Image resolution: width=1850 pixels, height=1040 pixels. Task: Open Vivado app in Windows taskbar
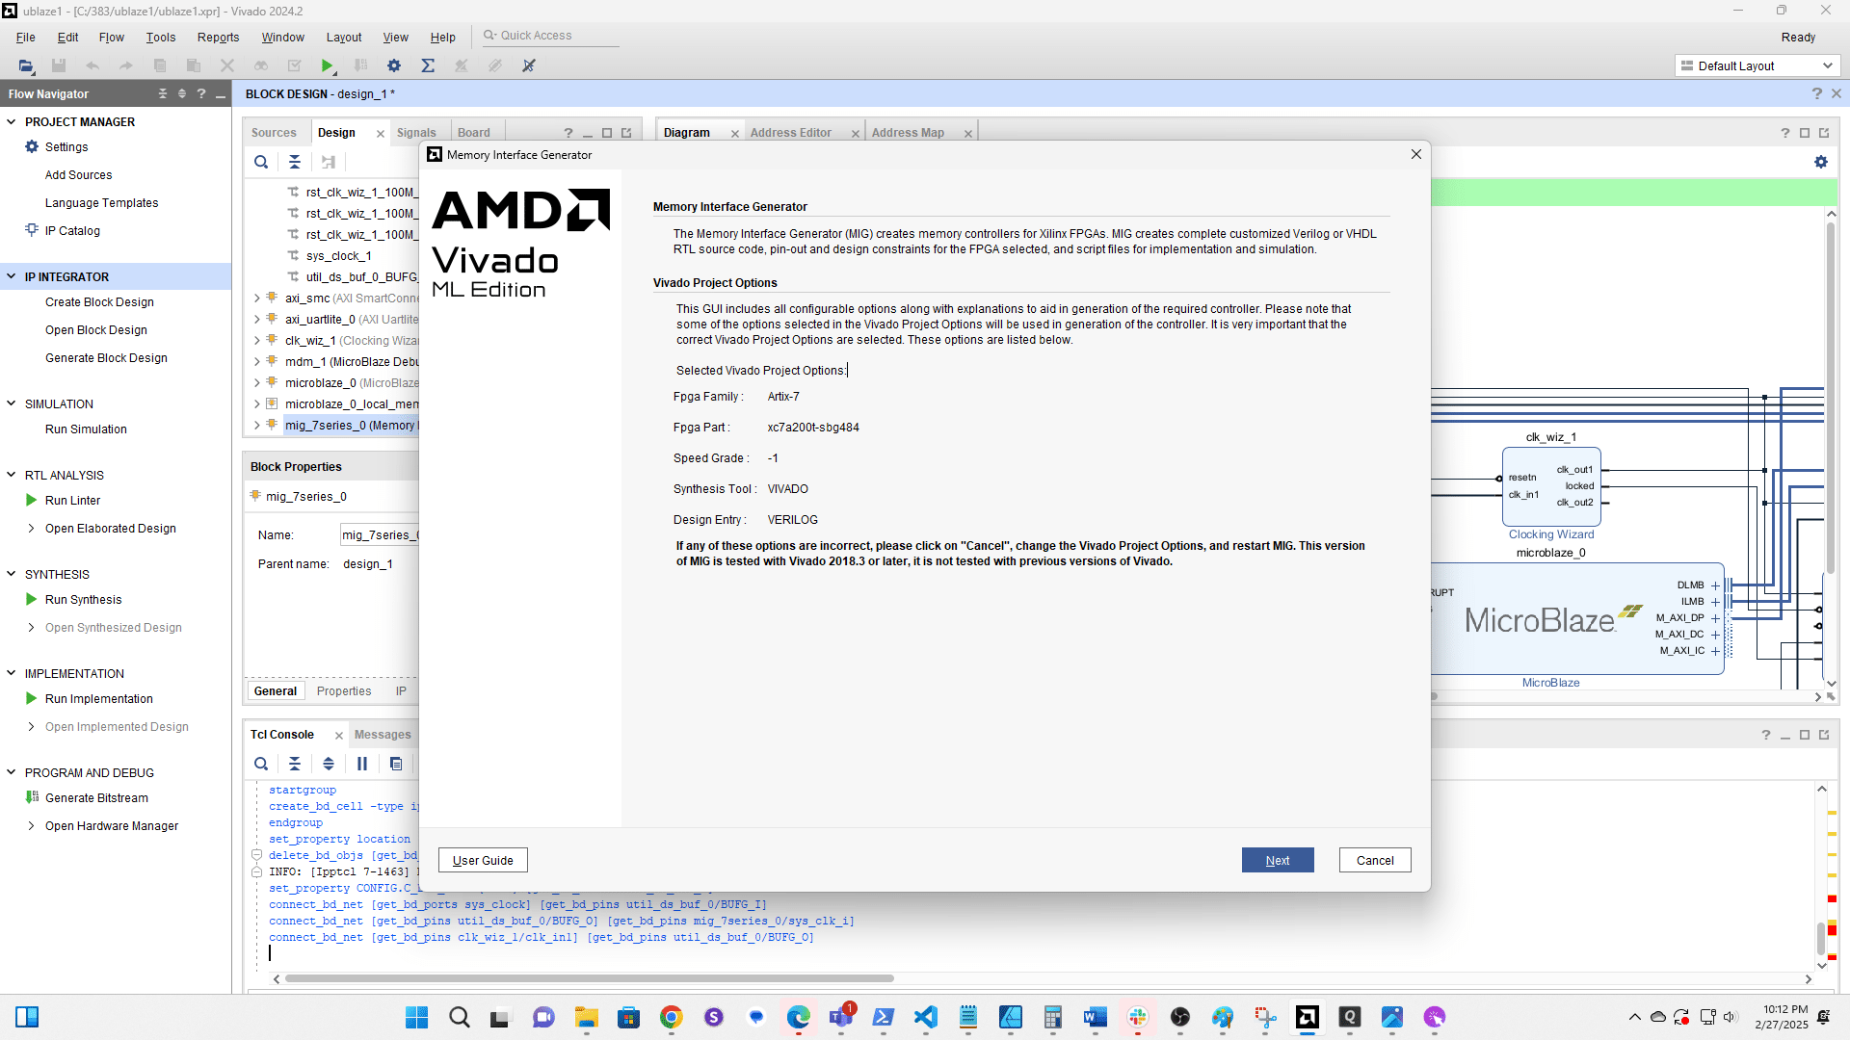(1308, 1017)
